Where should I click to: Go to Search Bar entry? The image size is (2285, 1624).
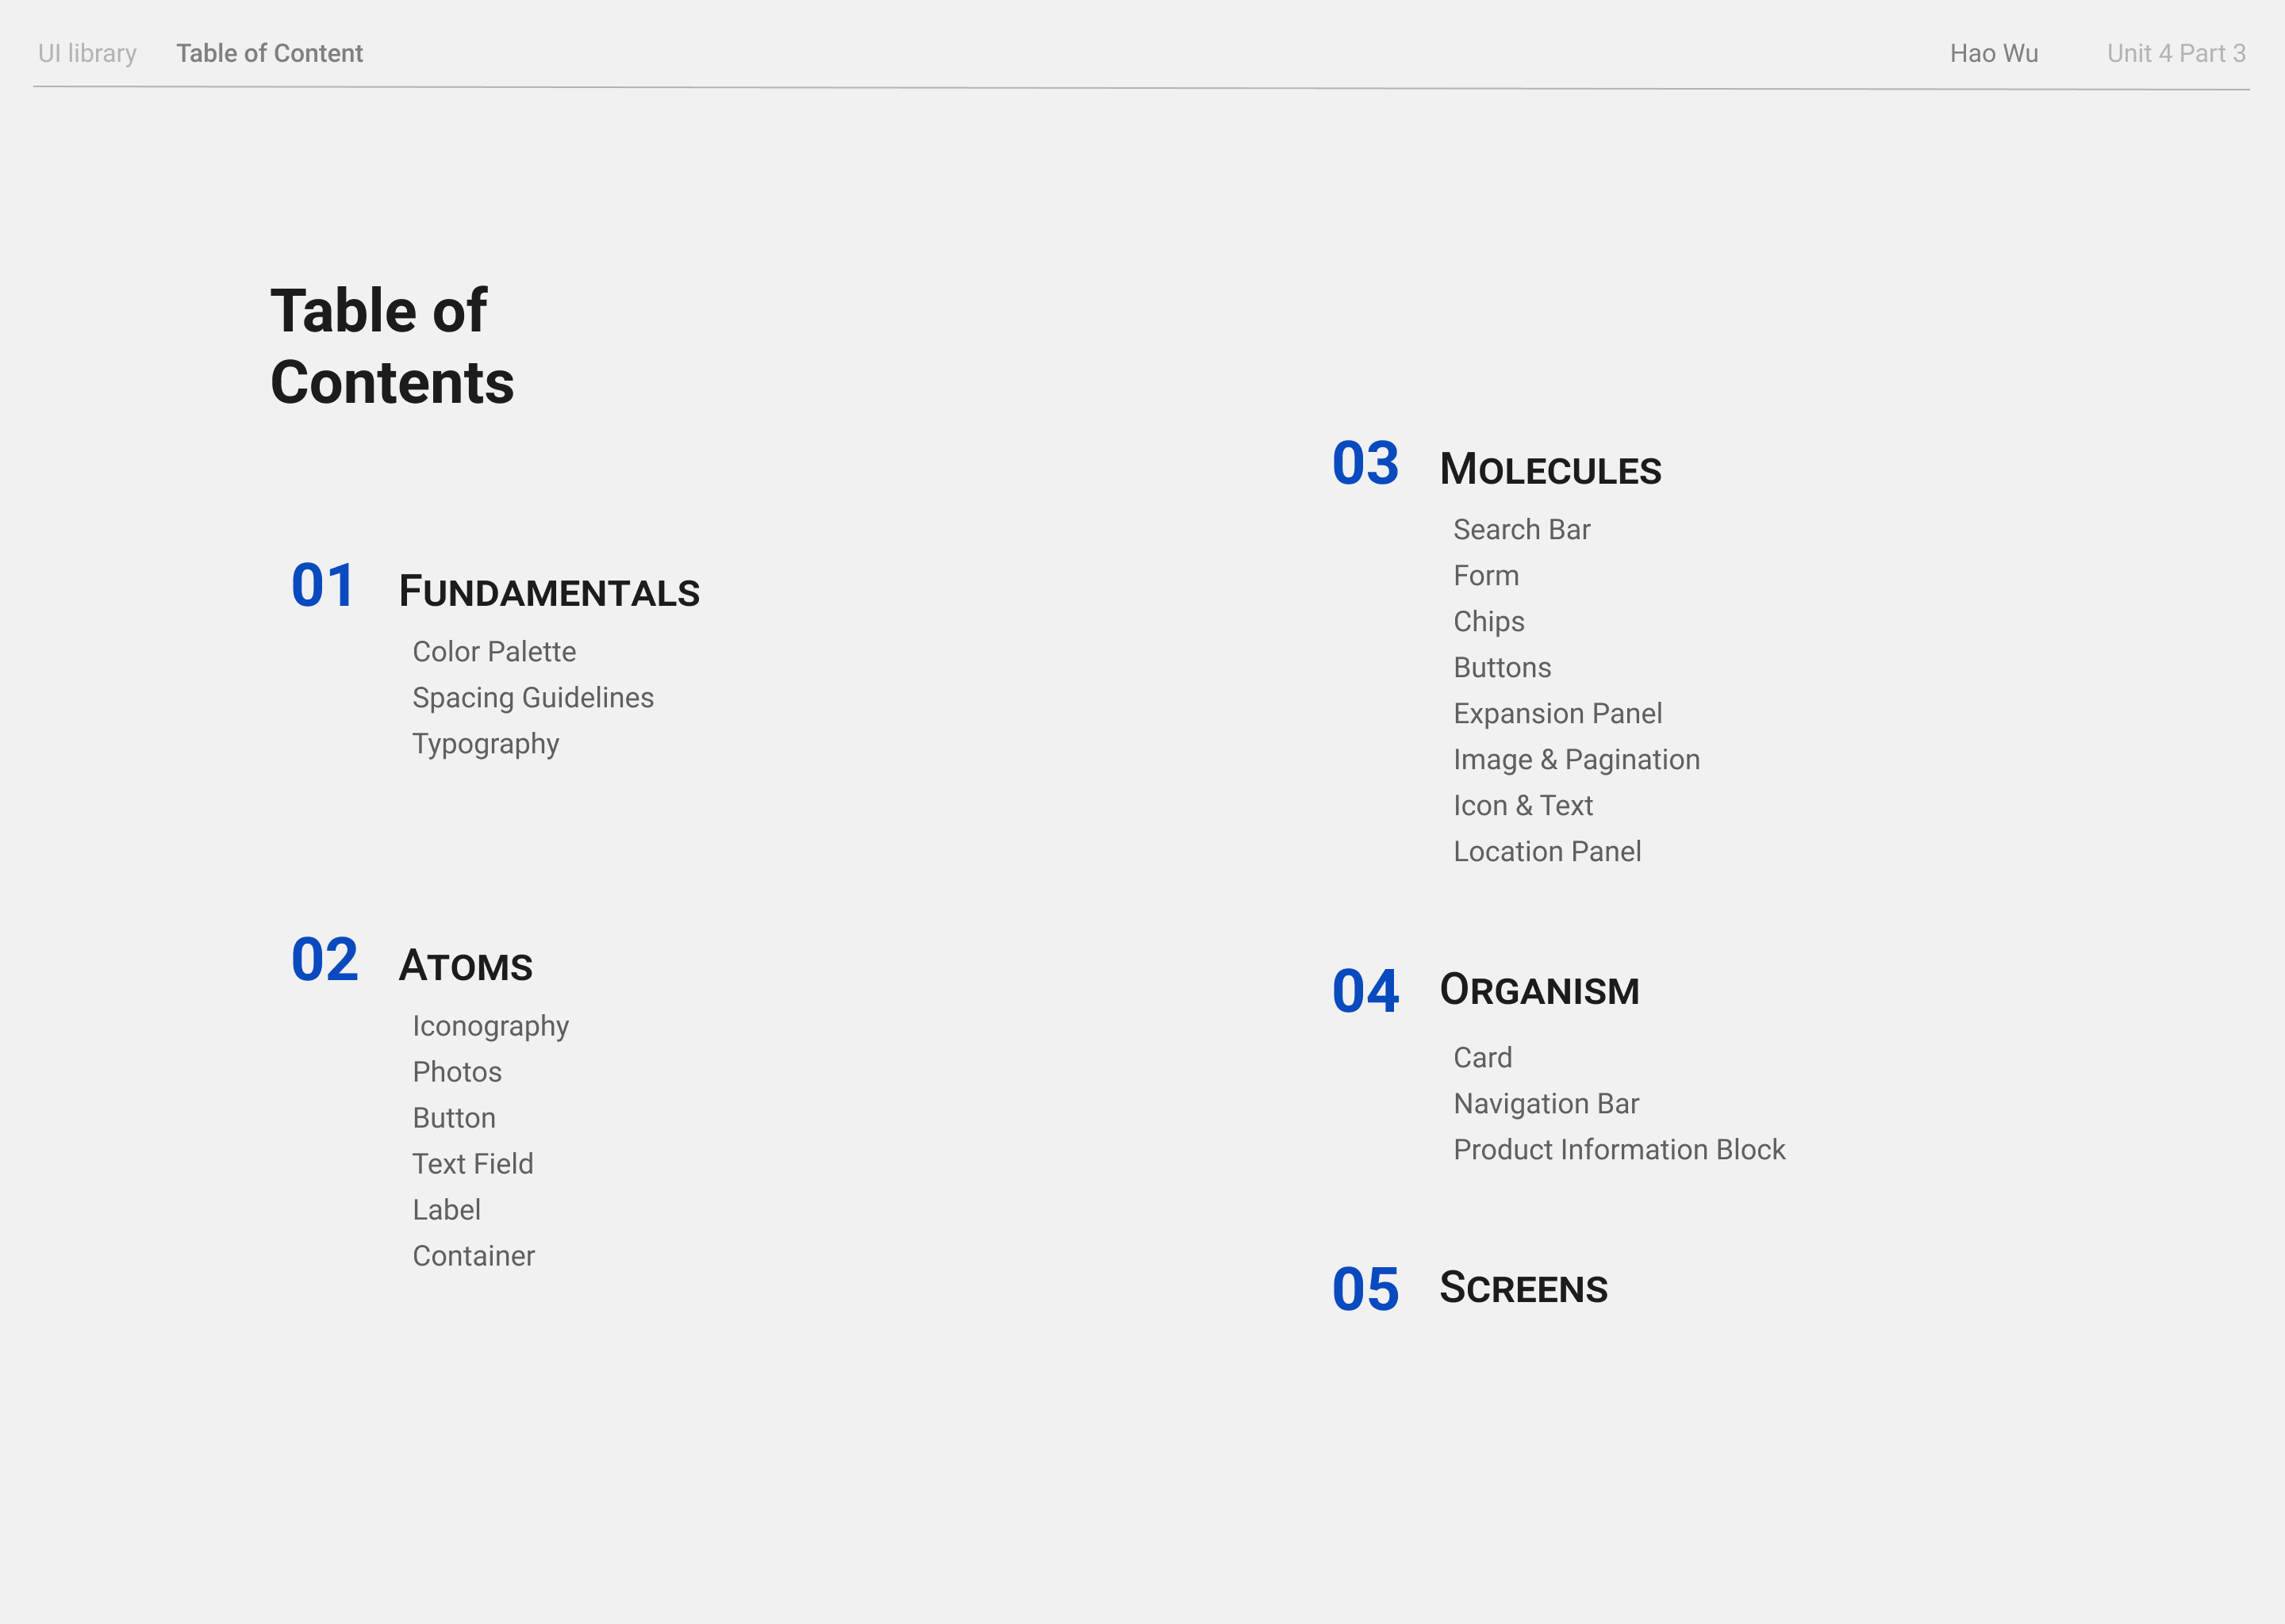pyautogui.click(x=1521, y=530)
